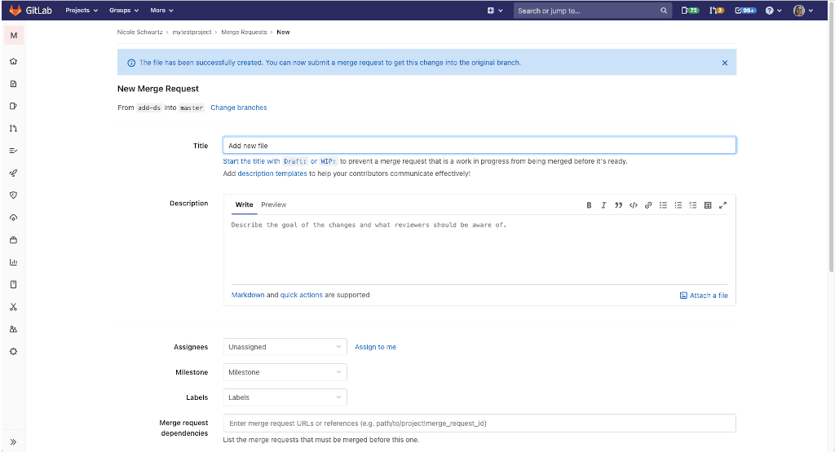Apply bold formatting in description toolbar

click(x=589, y=205)
